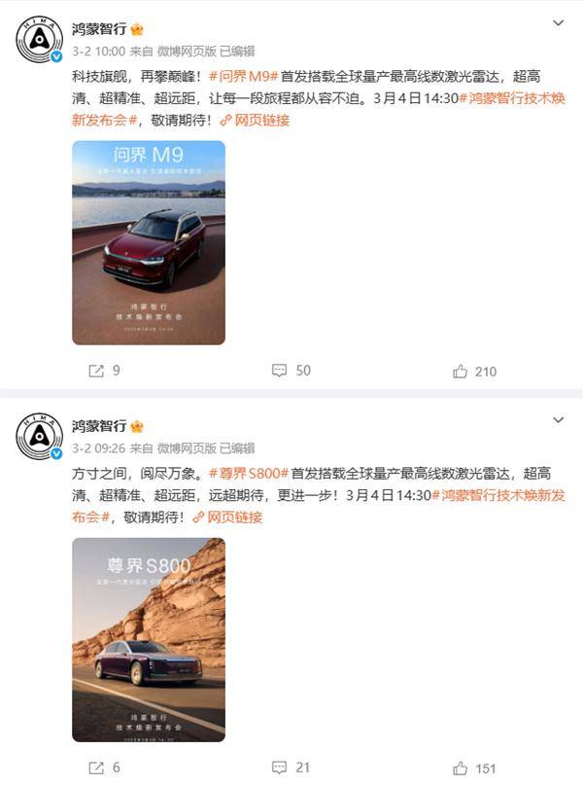
Task: Like the 问界 M9 post
Action: point(460,371)
